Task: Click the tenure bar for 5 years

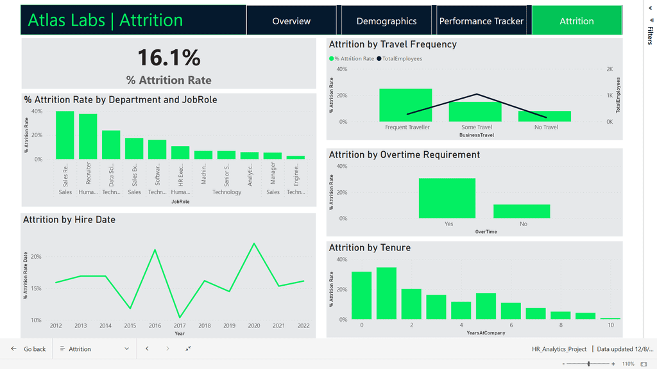Action: pos(486,306)
